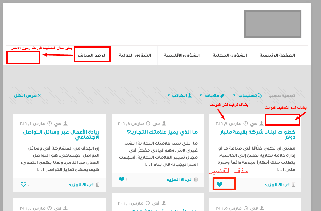Open post ريادة الأعمال عبر وسائل التواصل الاجتماعي
The image size is (321, 211).
pos(61,135)
